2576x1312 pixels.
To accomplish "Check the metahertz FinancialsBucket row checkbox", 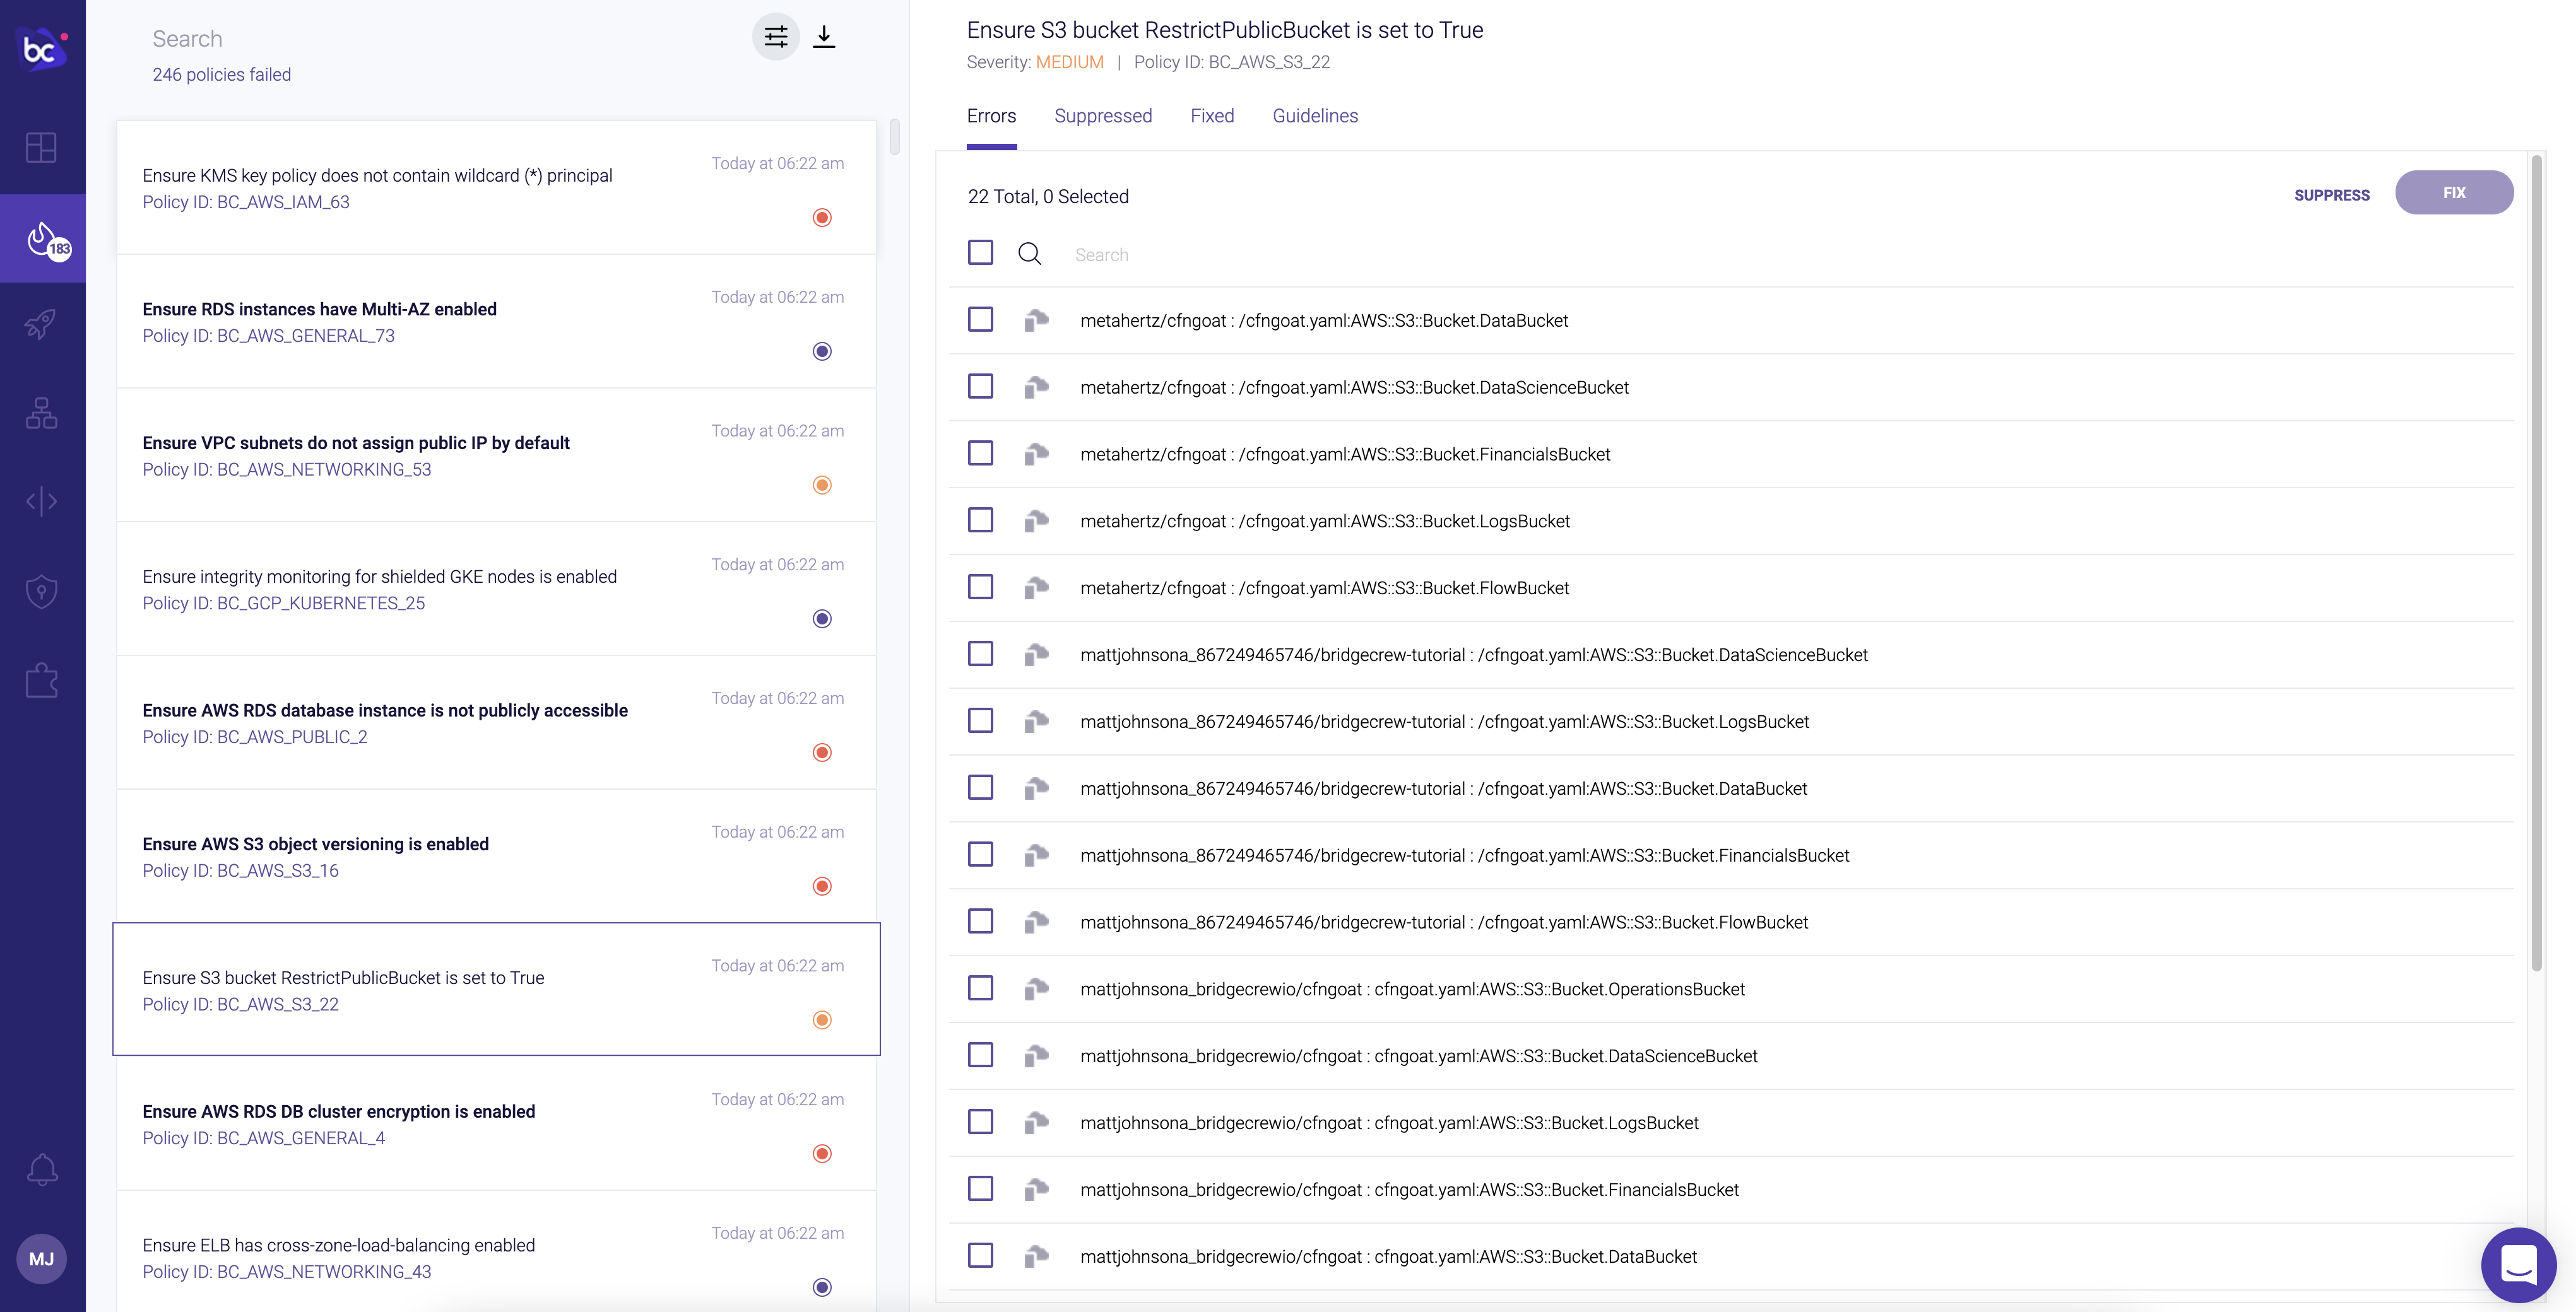I will pyautogui.click(x=980, y=453).
